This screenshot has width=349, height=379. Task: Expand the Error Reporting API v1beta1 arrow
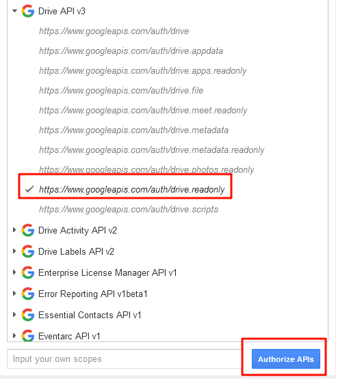pyautogui.click(x=14, y=294)
